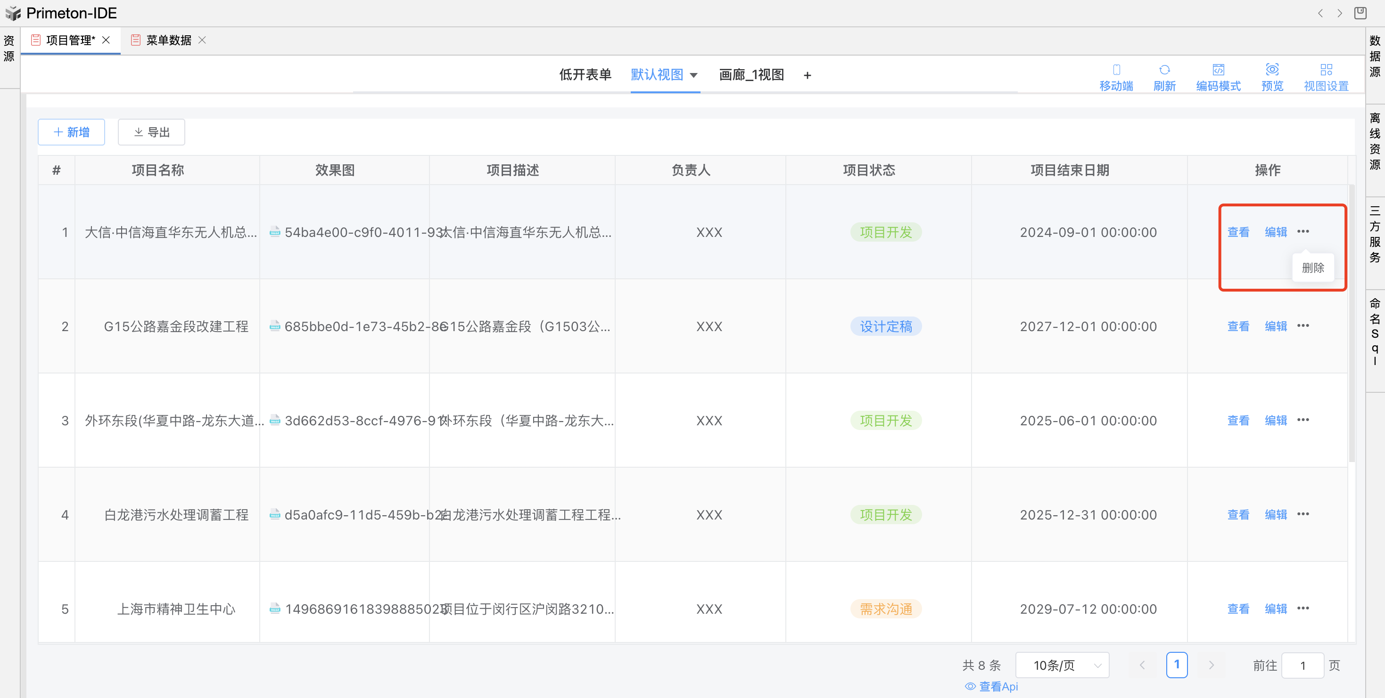Image resolution: width=1385 pixels, height=698 pixels.
Task: Click the mobile view (移动端) icon
Action: (x=1116, y=70)
